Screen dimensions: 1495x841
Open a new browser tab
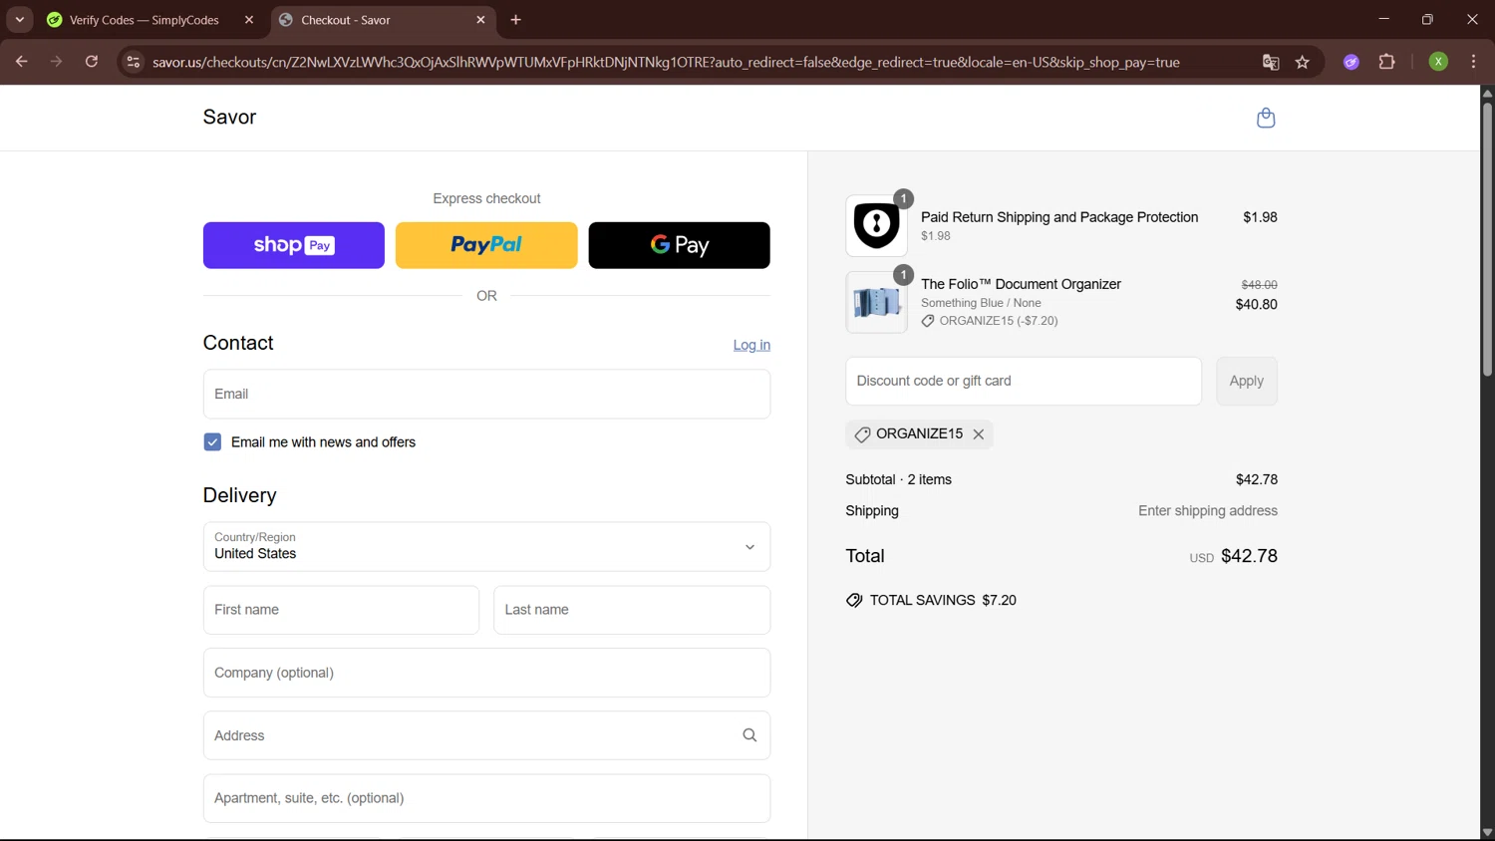tap(515, 20)
